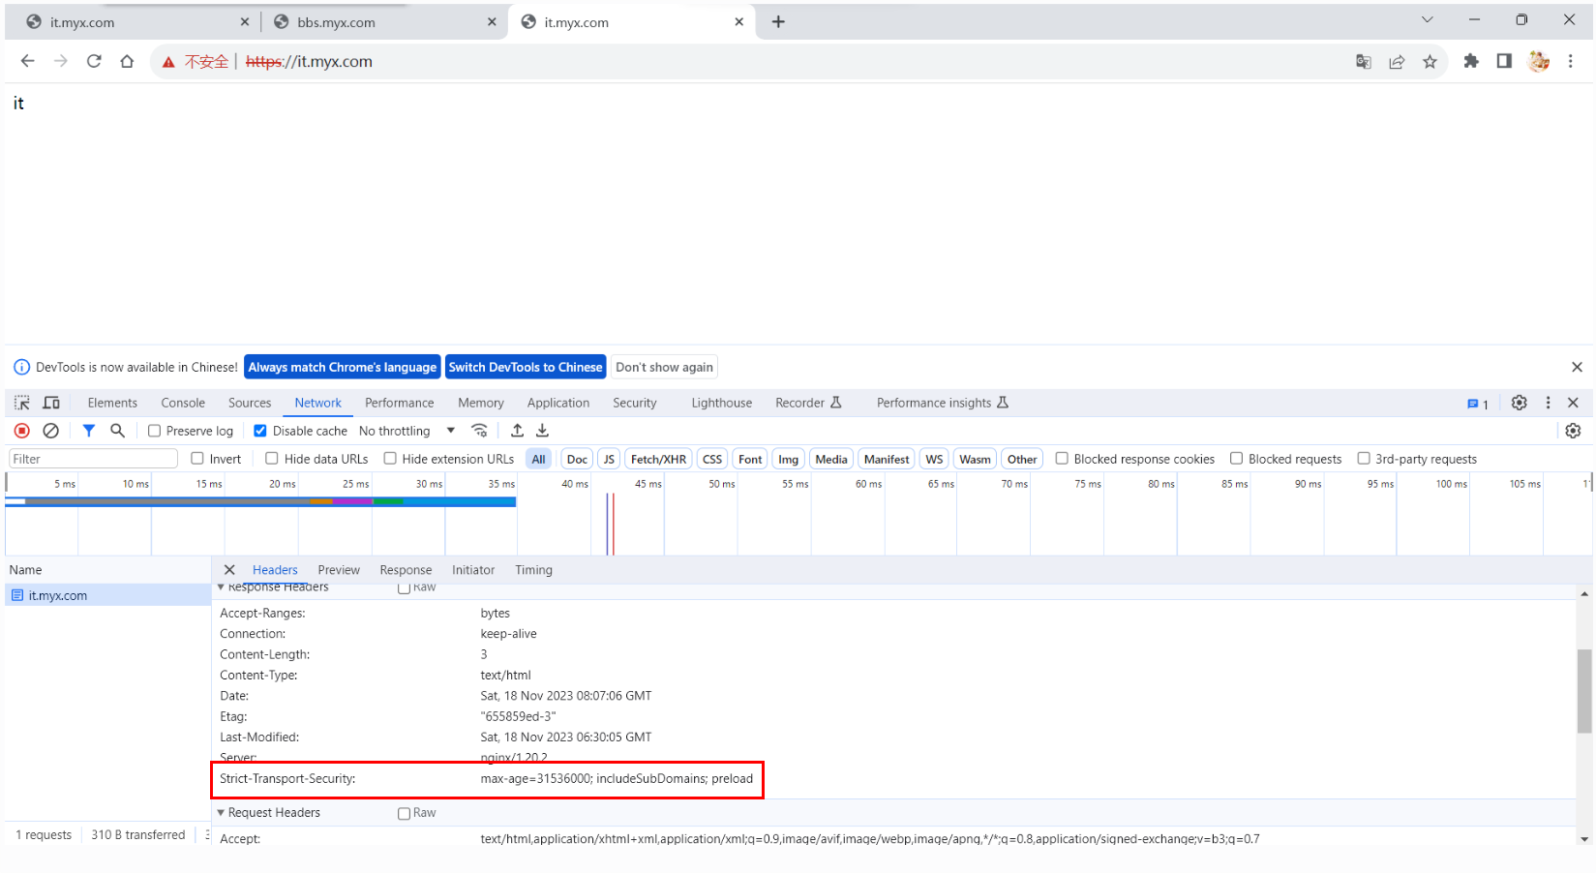Stop recording the network log

[22, 431]
